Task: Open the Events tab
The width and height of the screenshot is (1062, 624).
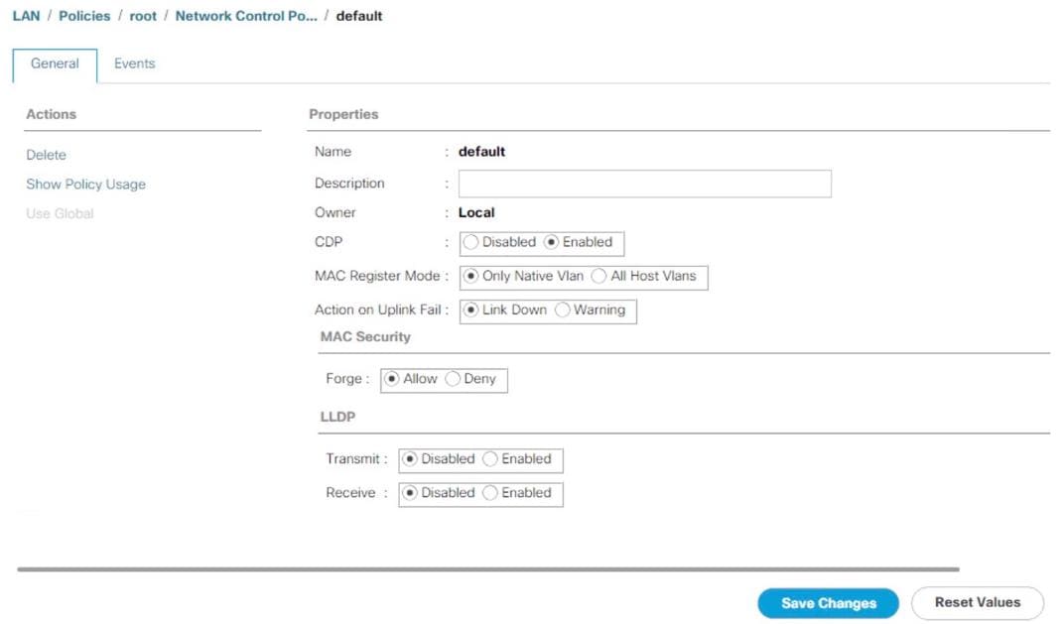Action: (x=134, y=63)
